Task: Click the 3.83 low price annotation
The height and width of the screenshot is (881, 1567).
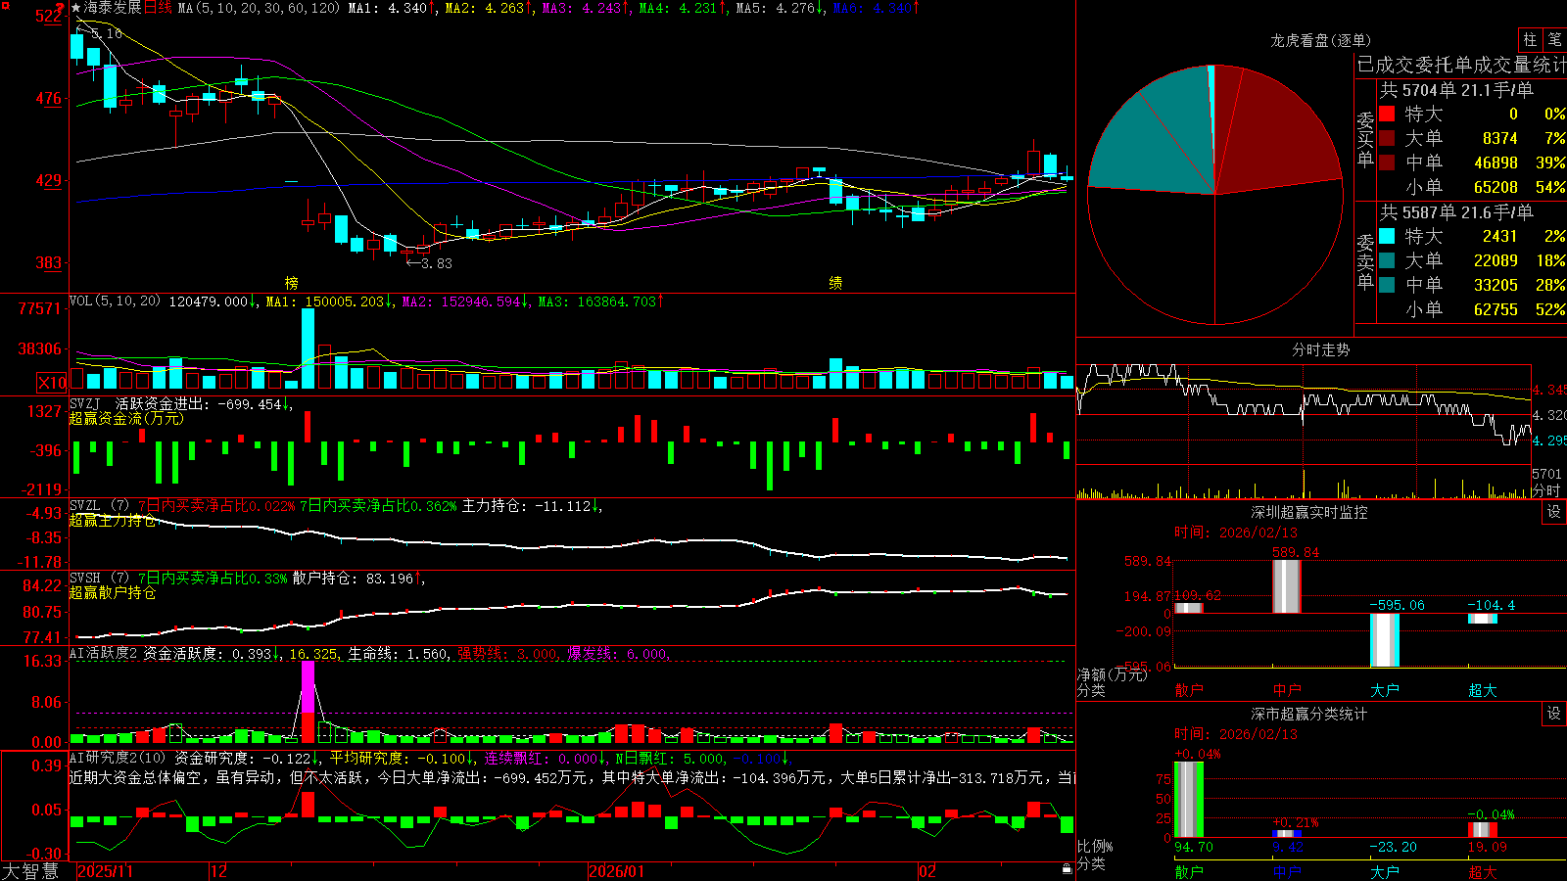Action: [429, 262]
